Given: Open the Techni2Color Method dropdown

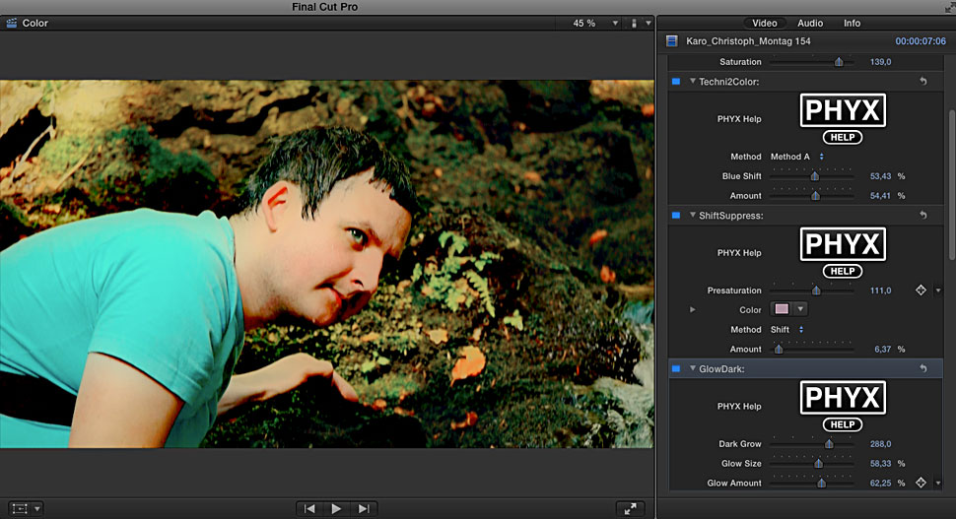Looking at the screenshot, I should pos(796,157).
